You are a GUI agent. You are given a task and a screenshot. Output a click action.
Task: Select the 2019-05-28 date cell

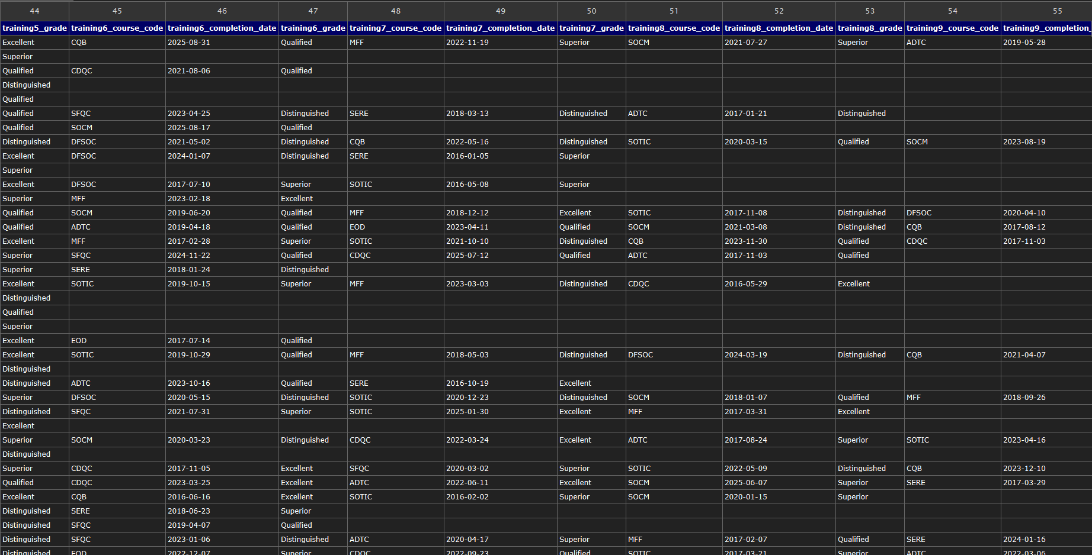(1024, 43)
